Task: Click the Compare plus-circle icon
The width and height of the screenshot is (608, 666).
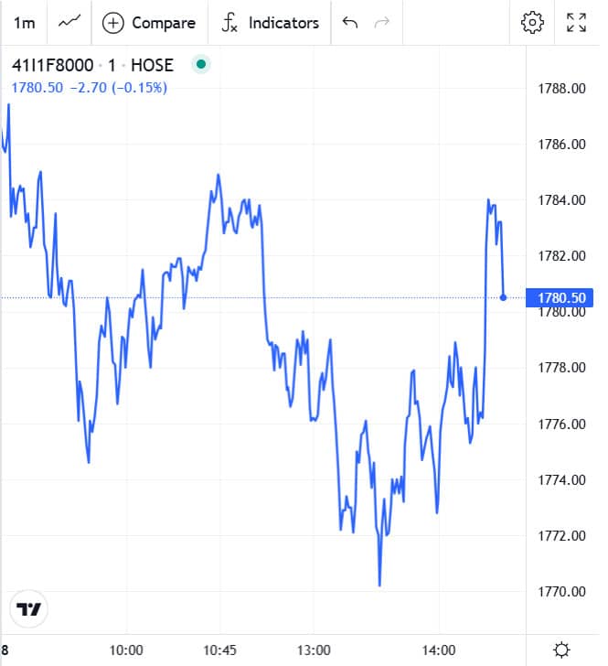Action: pyautogui.click(x=113, y=23)
